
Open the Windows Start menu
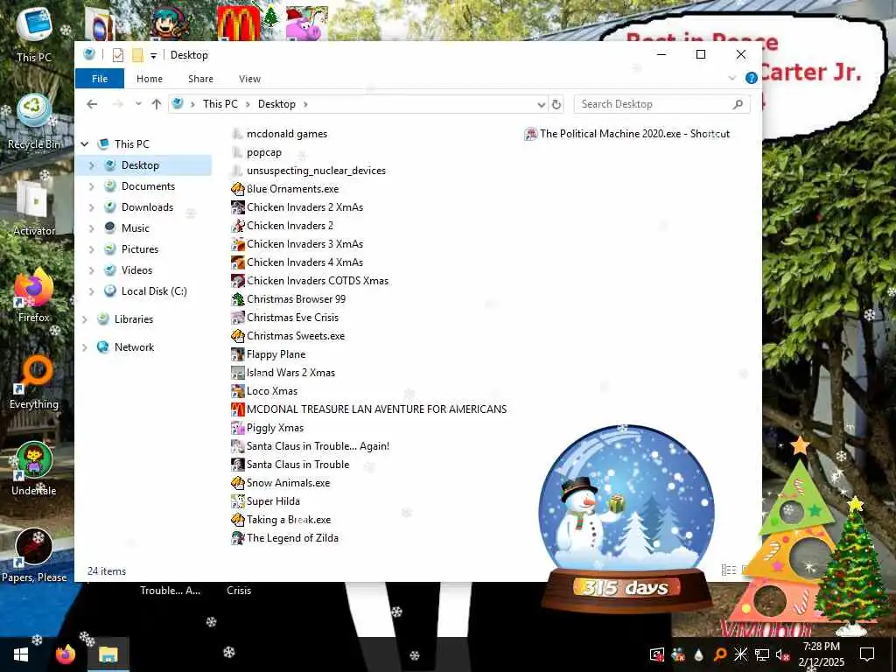pyautogui.click(x=21, y=654)
